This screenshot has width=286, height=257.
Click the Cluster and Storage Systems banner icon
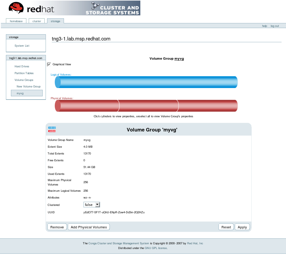(95, 6)
